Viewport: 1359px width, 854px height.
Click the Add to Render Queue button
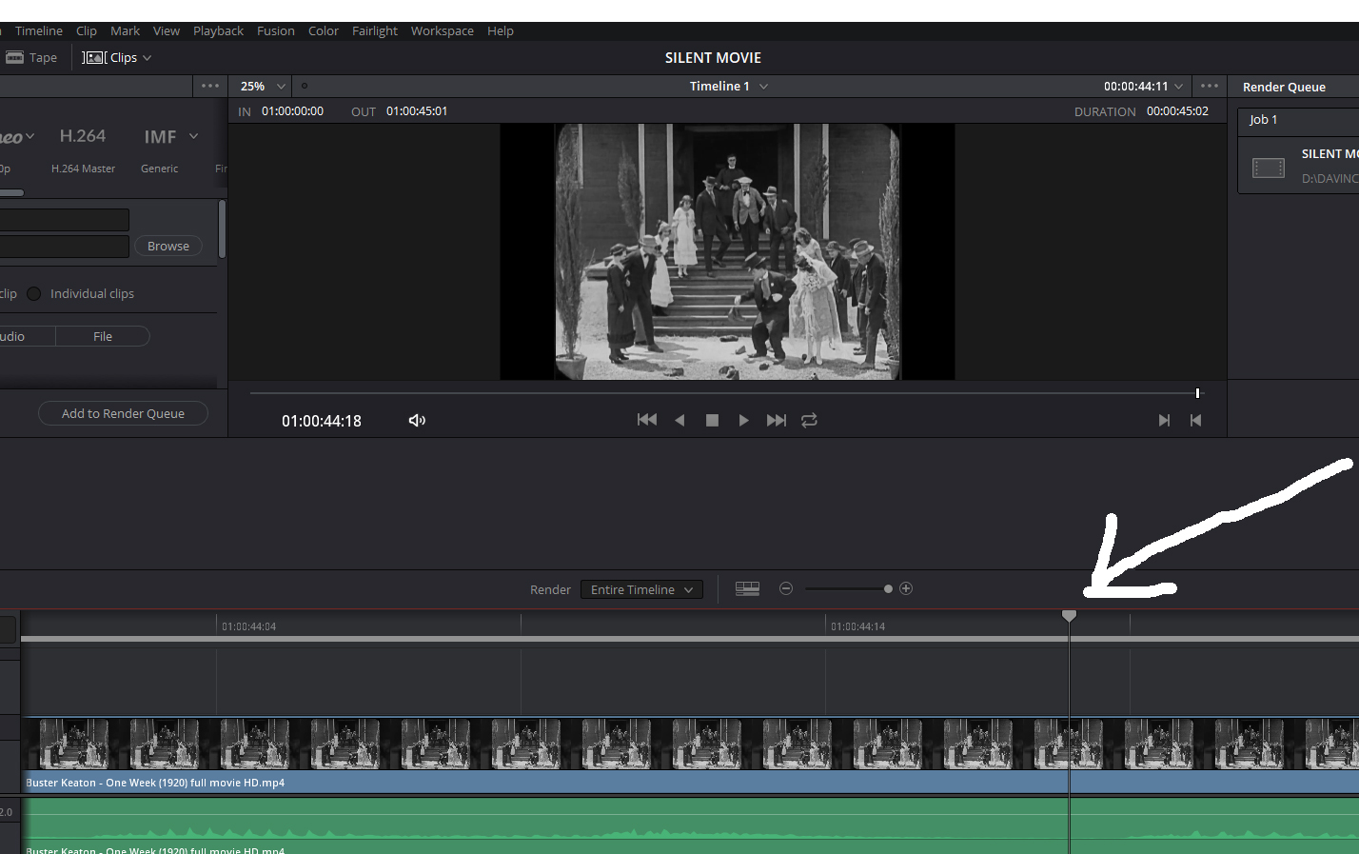123,413
